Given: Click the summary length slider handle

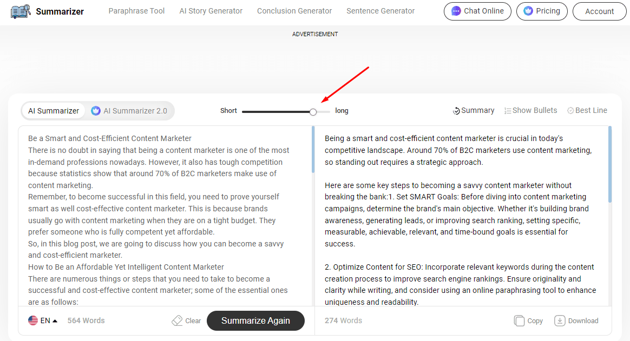Looking at the screenshot, I should [x=313, y=111].
